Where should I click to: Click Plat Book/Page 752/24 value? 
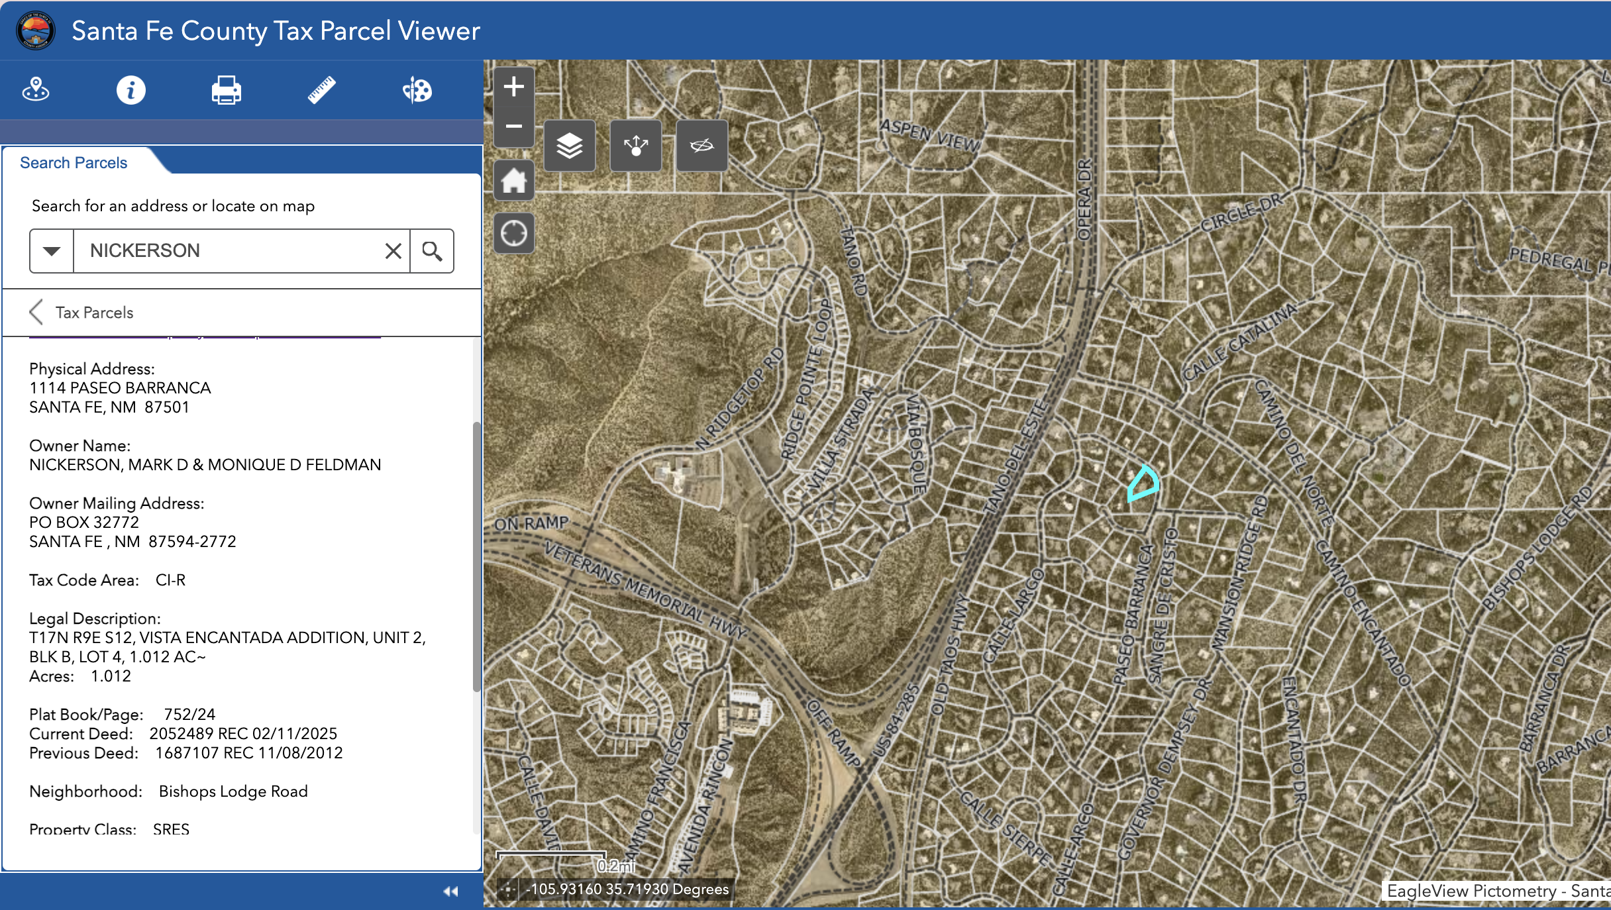189,715
